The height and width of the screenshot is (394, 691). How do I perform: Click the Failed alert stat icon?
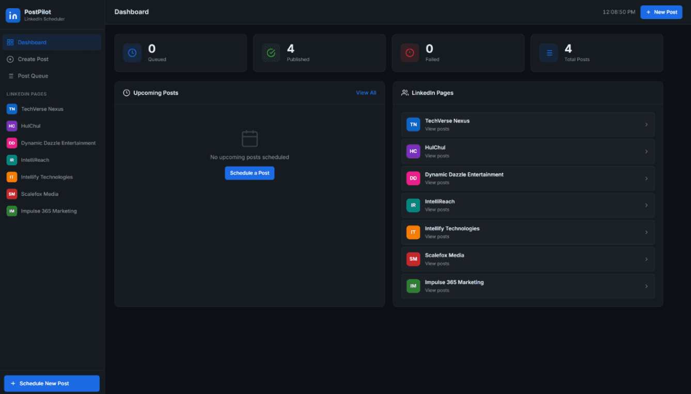410,53
